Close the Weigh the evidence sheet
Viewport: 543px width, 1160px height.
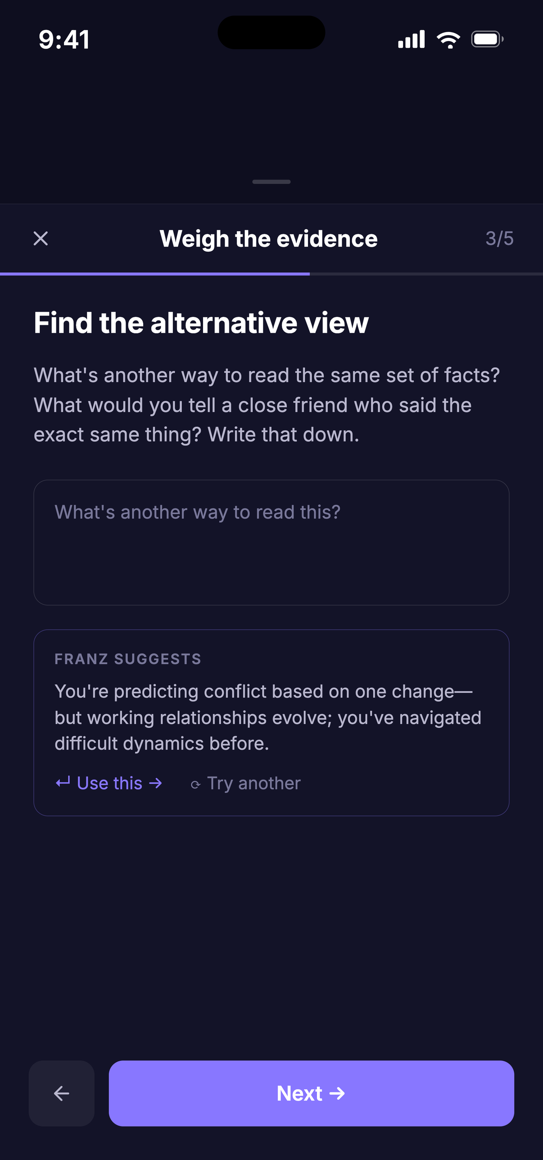click(x=41, y=238)
